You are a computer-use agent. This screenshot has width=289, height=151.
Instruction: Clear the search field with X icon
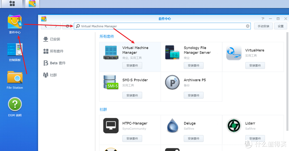pyautogui.click(x=248, y=26)
